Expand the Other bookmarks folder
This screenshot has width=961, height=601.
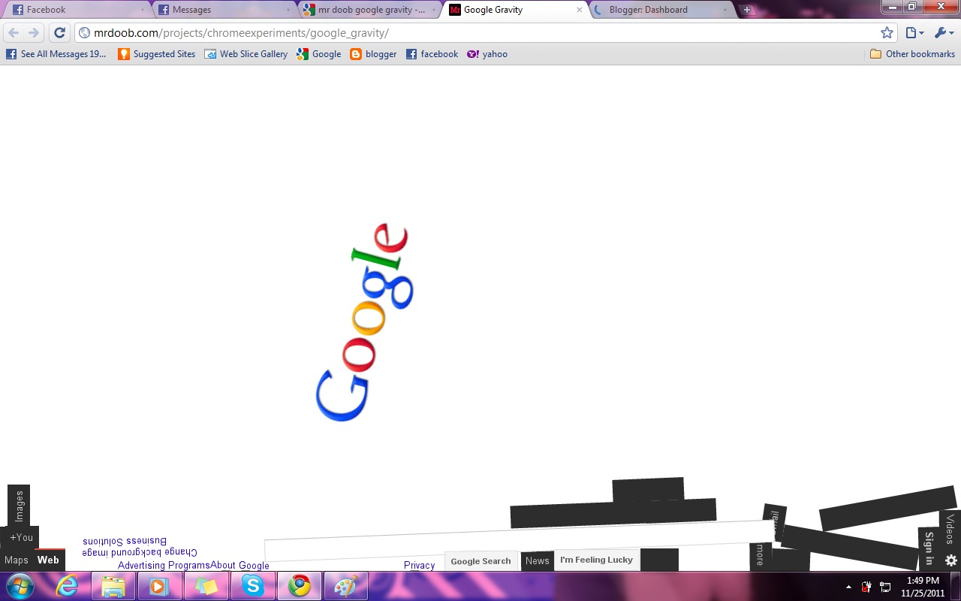[912, 54]
